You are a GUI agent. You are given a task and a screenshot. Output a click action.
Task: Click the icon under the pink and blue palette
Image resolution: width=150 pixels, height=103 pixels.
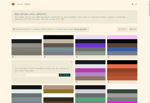[x=109, y=57]
